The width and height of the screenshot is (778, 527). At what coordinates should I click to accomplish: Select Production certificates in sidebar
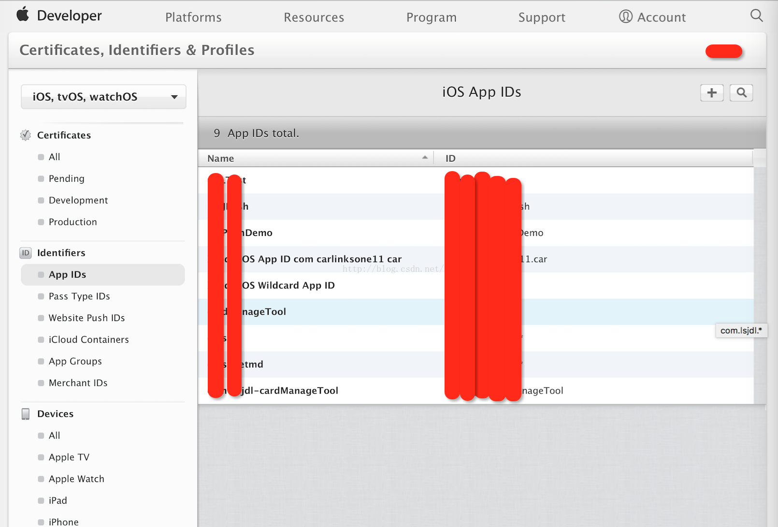pos(72,222)
